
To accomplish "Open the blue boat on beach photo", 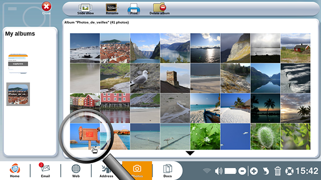I will pyautogui.click(x=205, y=108).
